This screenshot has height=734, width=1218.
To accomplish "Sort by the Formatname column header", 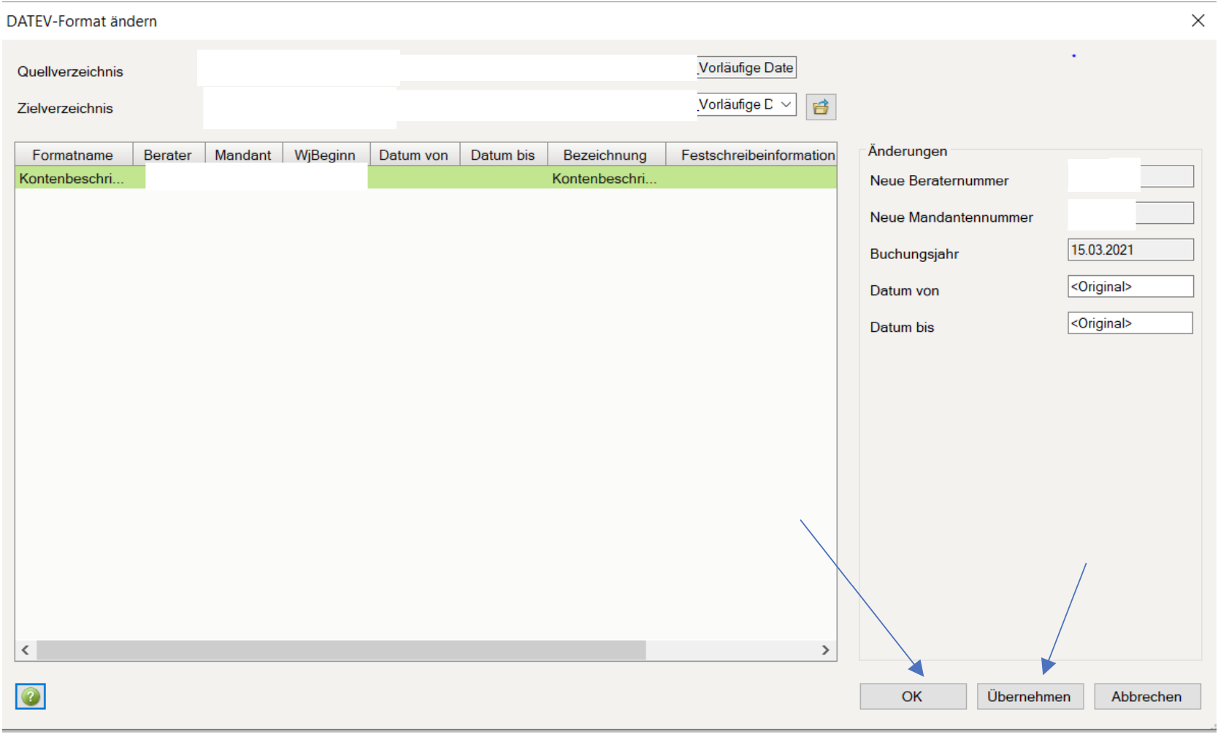I will pyautogui.click(x=73, y=155).
